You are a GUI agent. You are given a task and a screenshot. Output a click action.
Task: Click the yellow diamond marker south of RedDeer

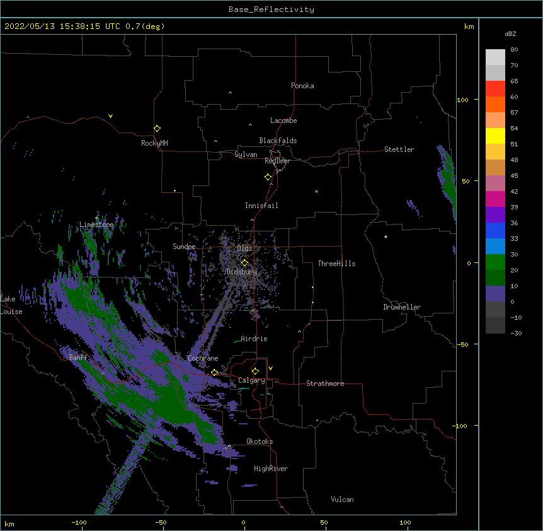pos(268,177)
